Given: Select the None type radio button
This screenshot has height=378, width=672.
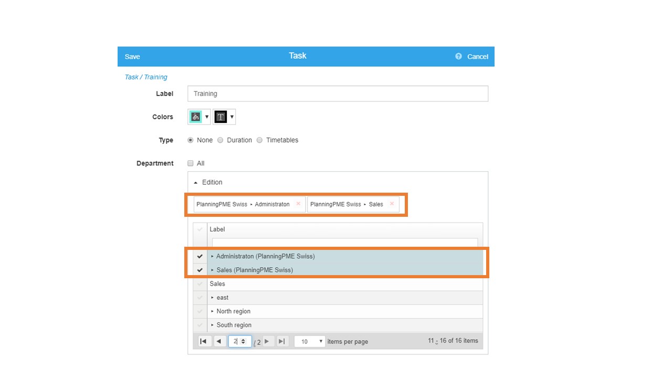Looking at the screenshot, I should click(191, 140).
